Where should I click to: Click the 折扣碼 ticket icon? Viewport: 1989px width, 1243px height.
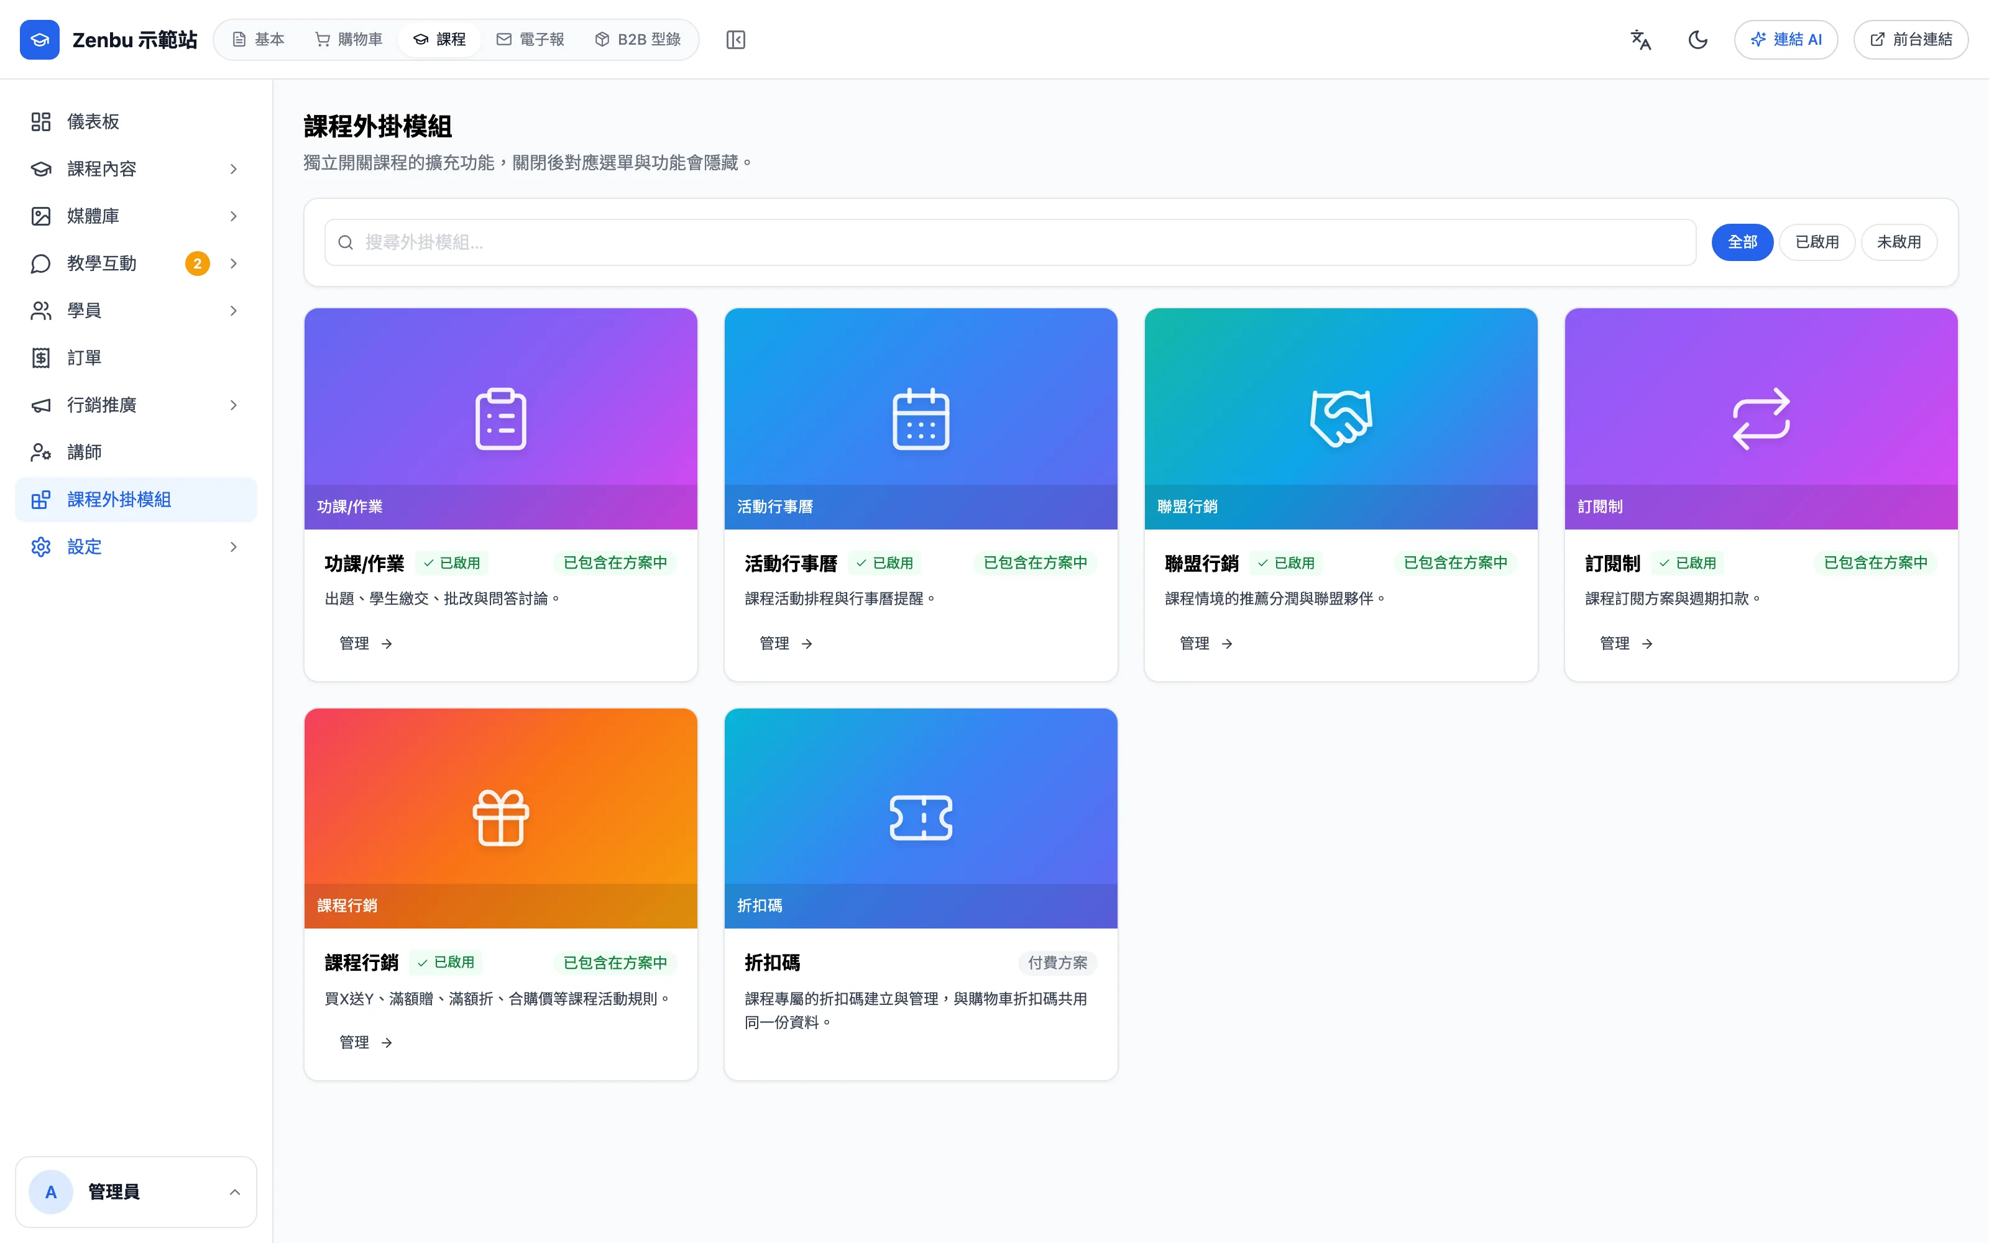[x=921, y=818]
